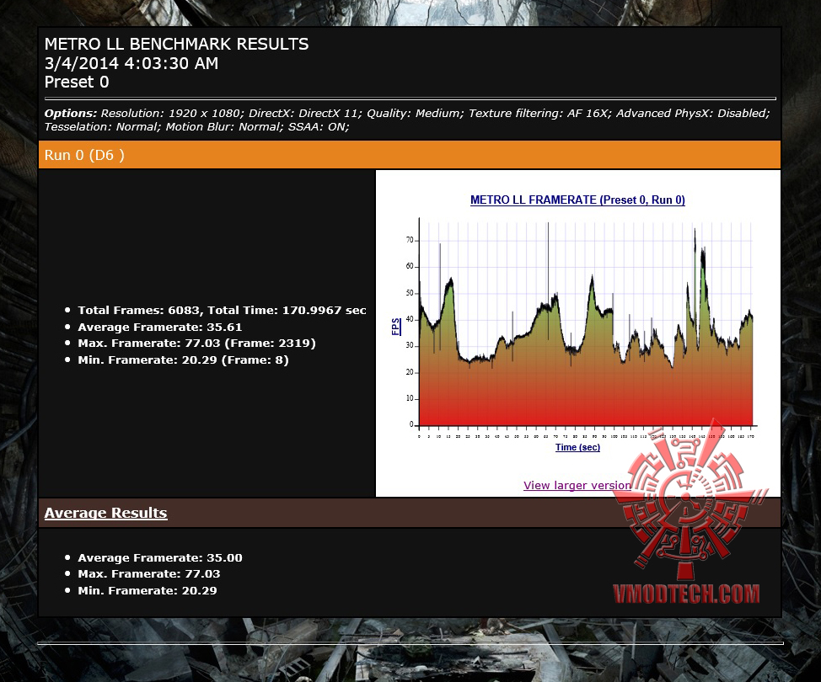Click the METRO LL BENCHMARK RESULTS title
The height and width of the screenshot is (682, 821).
pyautogui.click(x=176, y=44)
